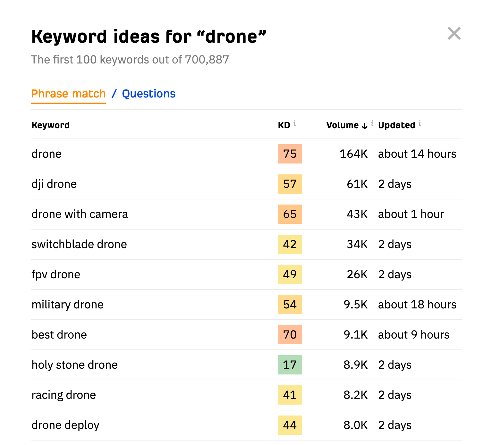
Task: Click the Volume info icon
Action: click(372, 123)
